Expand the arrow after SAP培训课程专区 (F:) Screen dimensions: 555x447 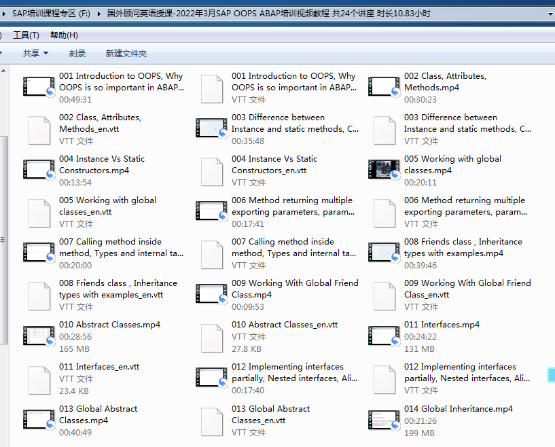pos(99,14)
